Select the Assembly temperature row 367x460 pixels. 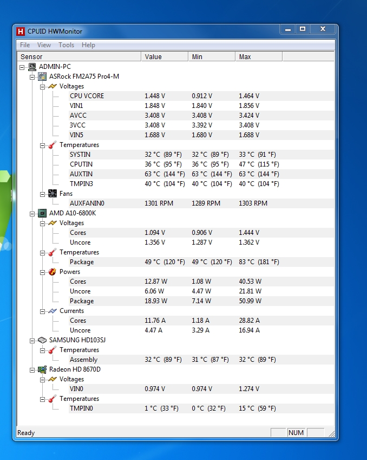click(201, 360)
